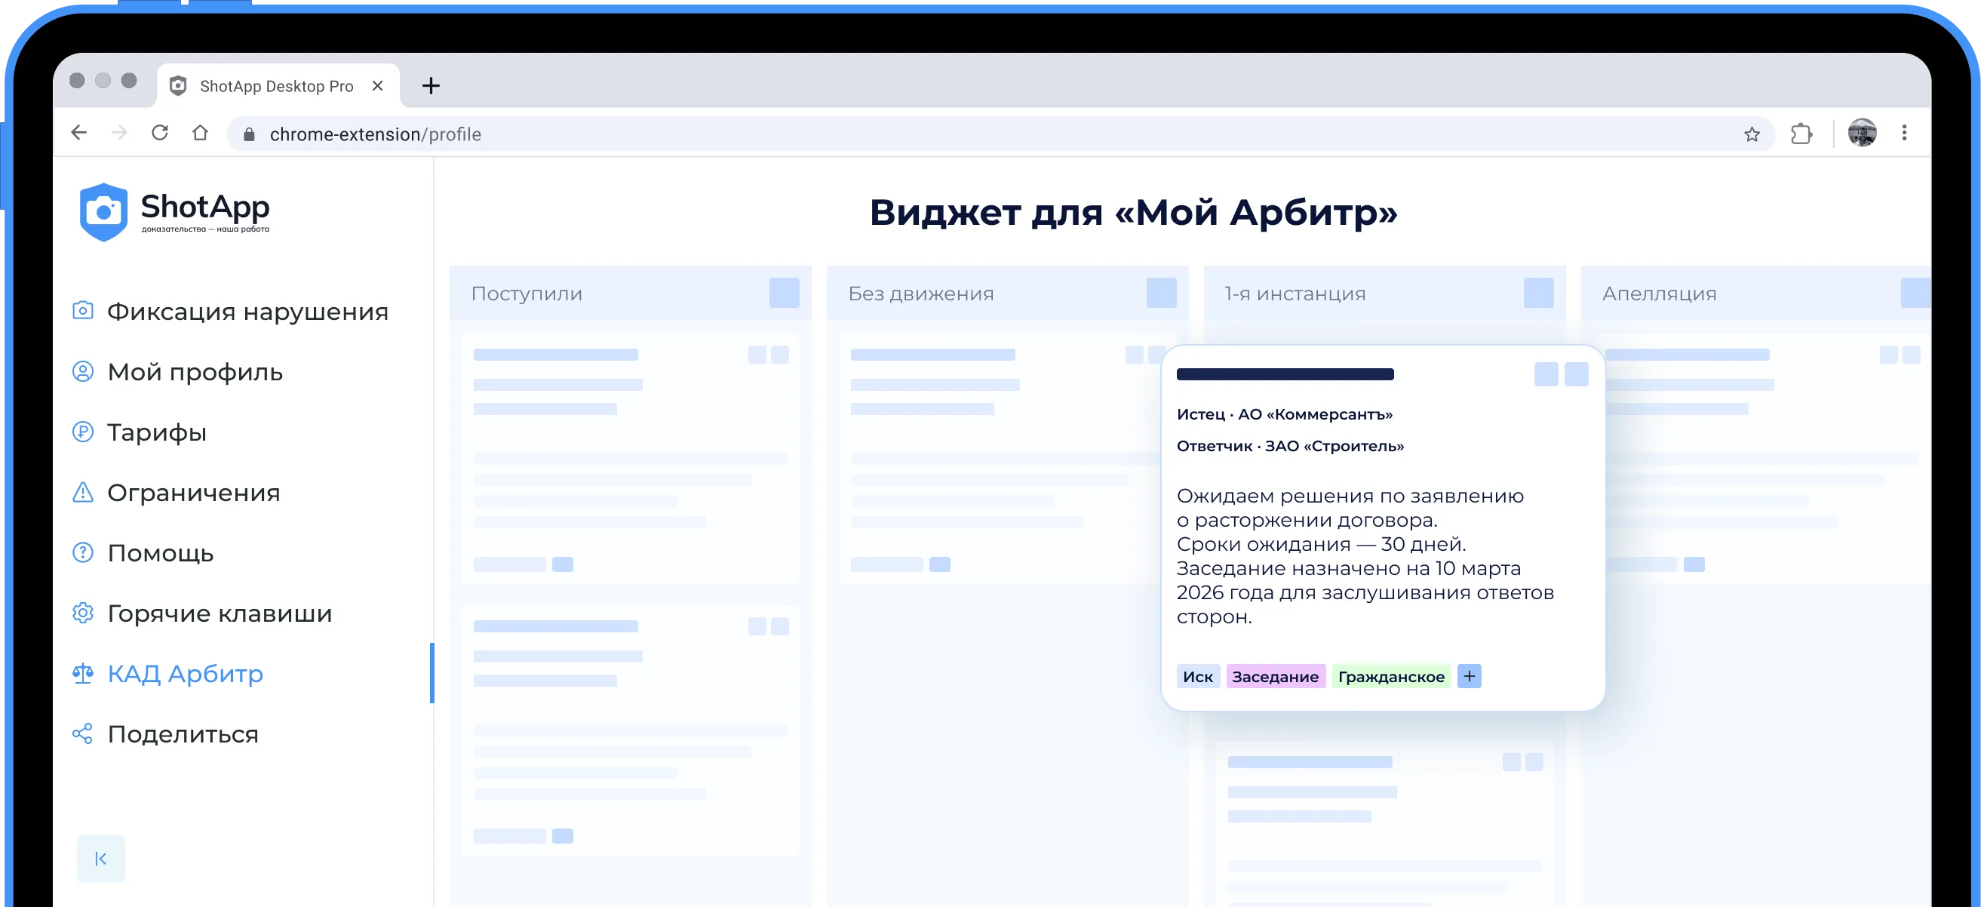Collapse the sidebar with arrow button
The width and height of the screenshot is (1981, 907).
[101, 859]
